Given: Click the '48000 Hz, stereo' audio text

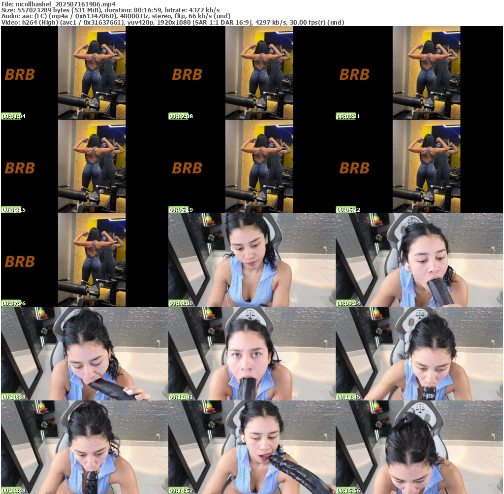Looking at the screenshot, I should tap(145, 16).
